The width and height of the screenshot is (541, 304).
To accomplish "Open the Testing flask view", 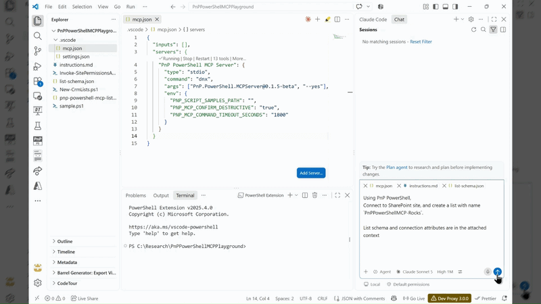I will pos(38,126).
